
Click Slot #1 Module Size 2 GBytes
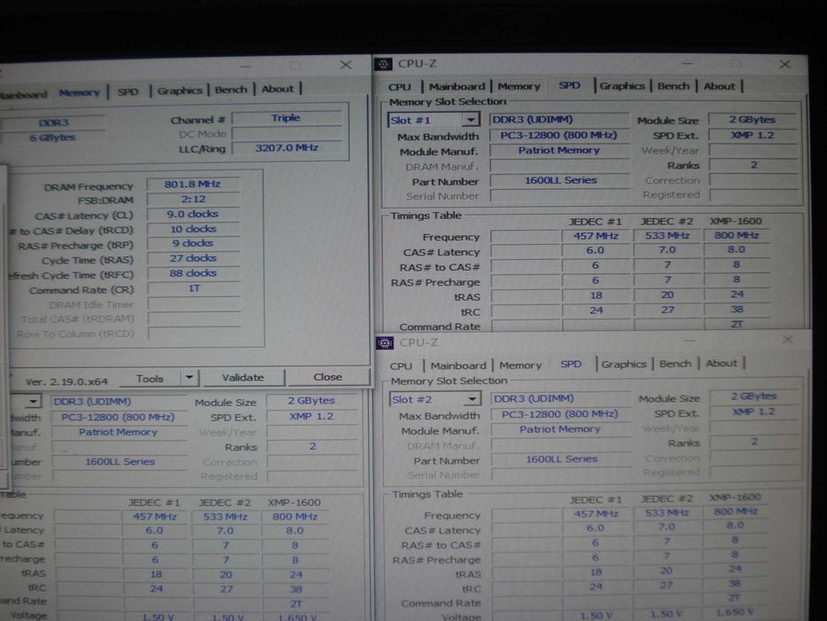[753, 120]
